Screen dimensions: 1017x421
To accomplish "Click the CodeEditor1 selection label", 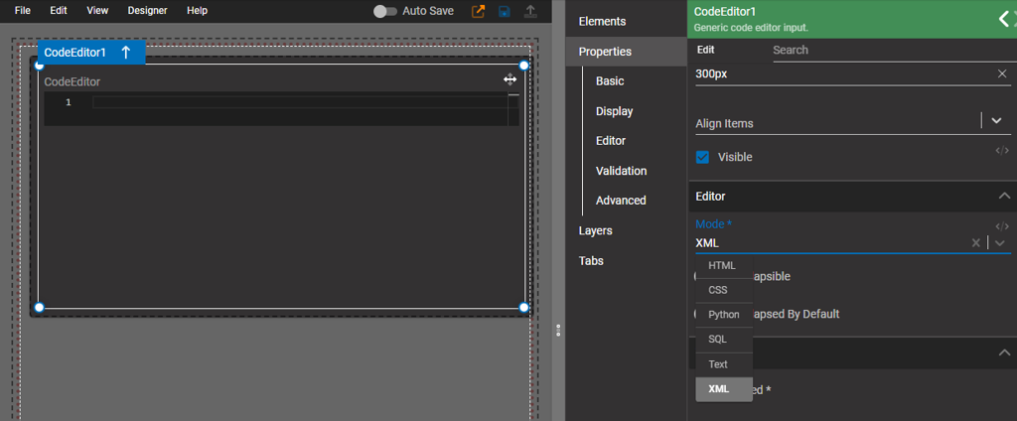I will tap(74, 53).
